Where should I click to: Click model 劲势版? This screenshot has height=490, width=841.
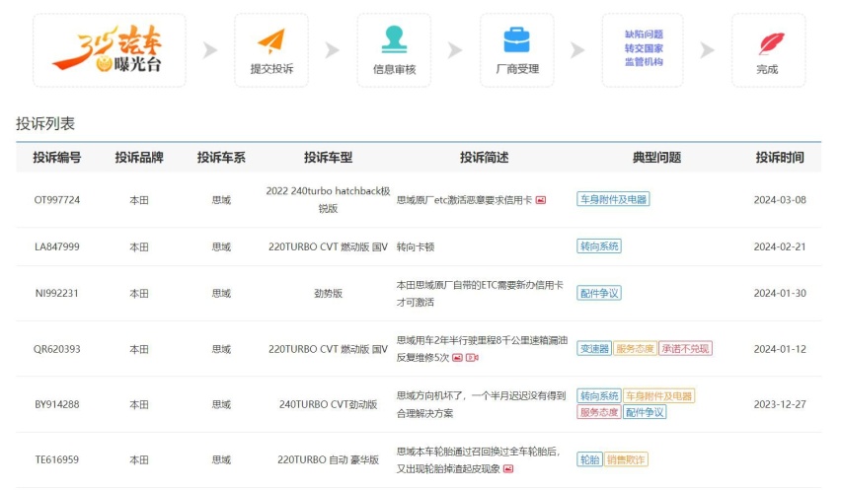(x=328, y=294)
